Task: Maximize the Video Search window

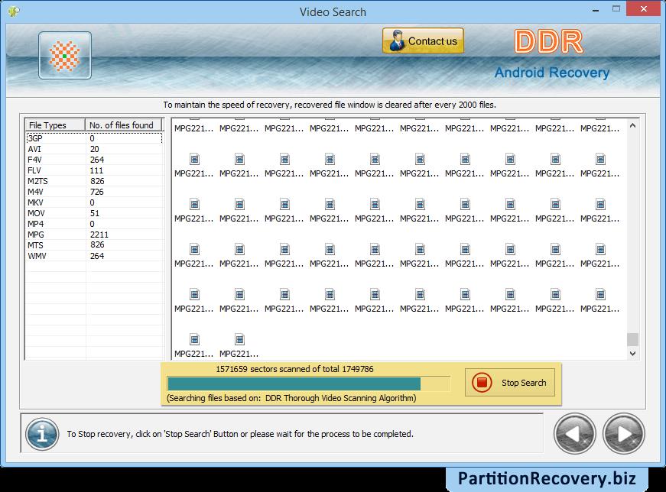Action: [x=616, y=8]
